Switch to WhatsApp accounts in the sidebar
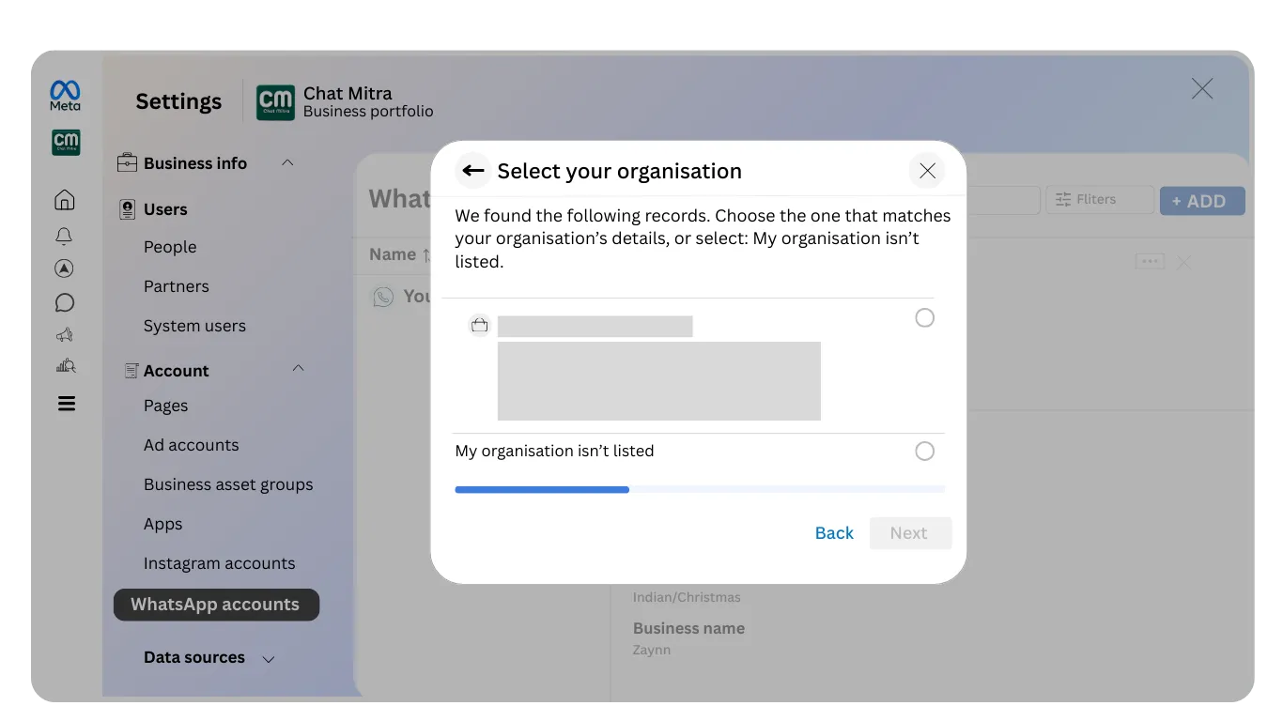This screenshot has height=721, width=1283. tap(216, 605)
